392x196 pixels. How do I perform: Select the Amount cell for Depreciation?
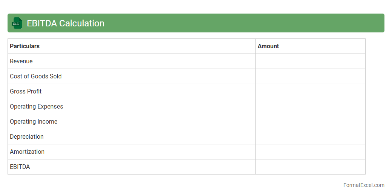point(310,137)
